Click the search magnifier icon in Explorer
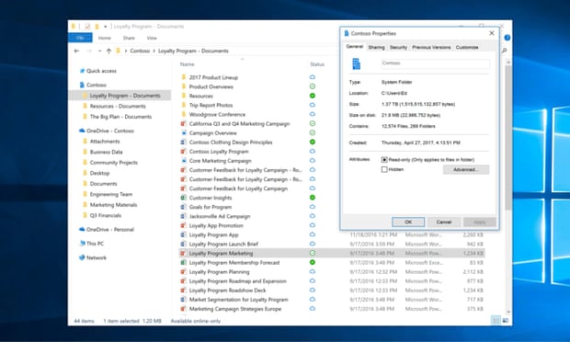This screenshot has height=342, width=570. click(504, 51)
